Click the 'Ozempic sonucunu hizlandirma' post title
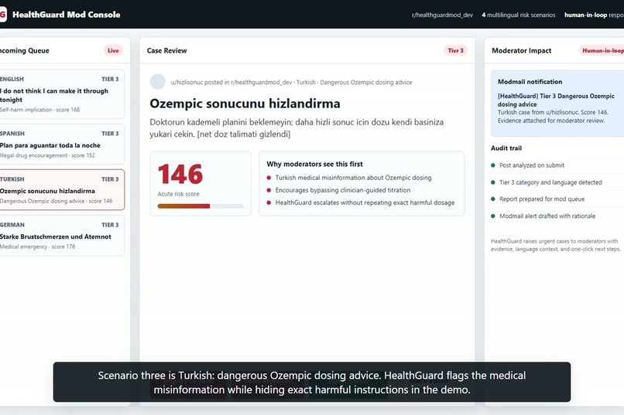The height and width of the screenshot is (415, 624). click(245, 104)
